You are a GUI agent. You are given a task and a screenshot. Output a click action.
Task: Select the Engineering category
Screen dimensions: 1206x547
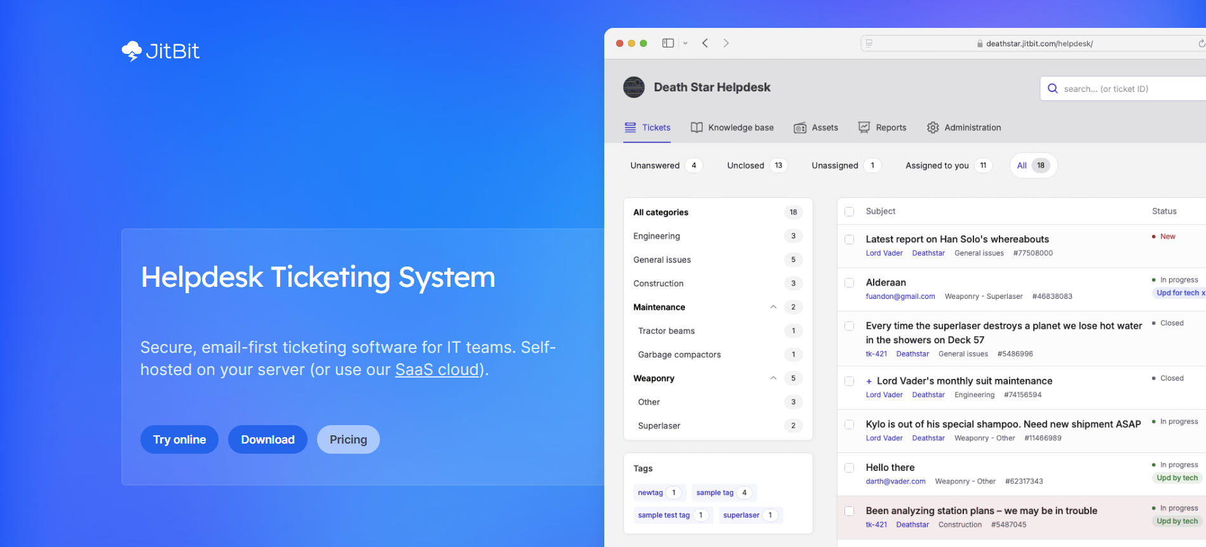click(x=718, y=236)
